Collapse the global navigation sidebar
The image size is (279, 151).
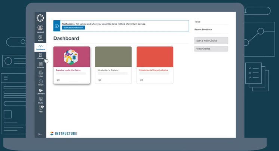[x=40, y=134]
